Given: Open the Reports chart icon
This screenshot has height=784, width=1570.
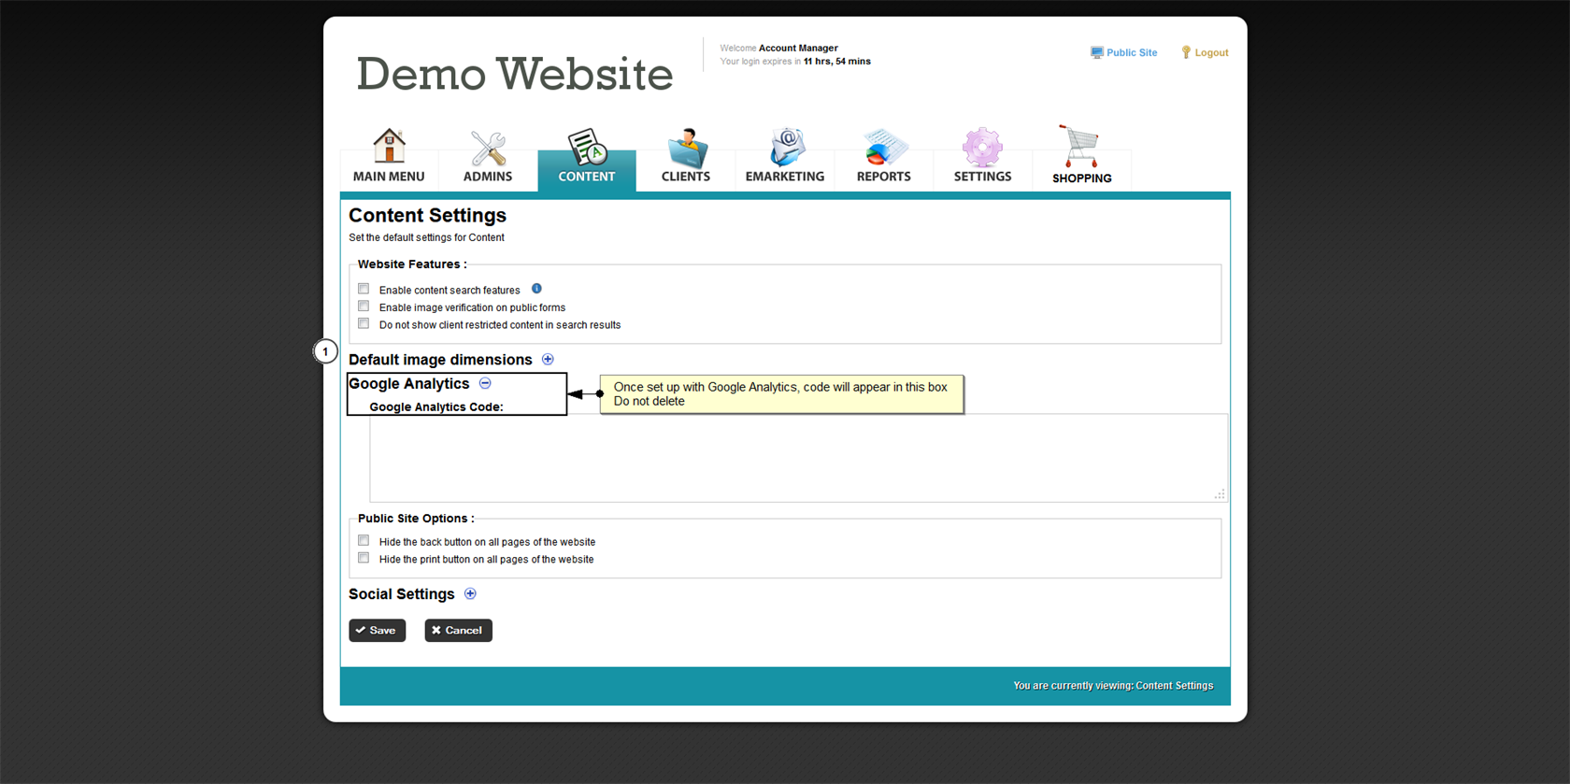Looking at the screenshot, I should coord(883,149).
